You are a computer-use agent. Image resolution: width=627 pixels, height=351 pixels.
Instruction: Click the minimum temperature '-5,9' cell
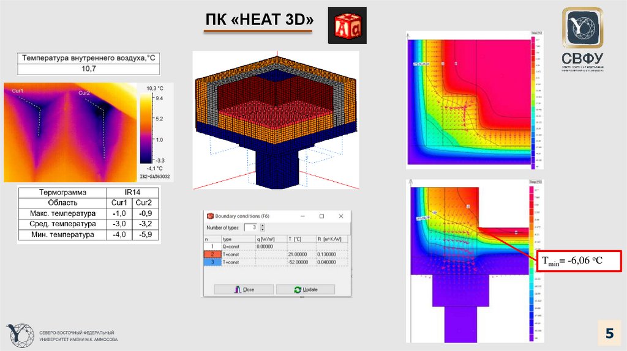(x=146, y=234)
